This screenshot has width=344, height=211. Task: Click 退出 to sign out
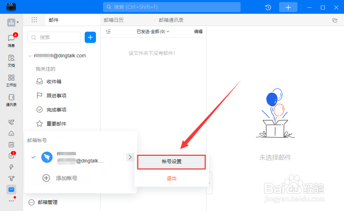point(171,178)
